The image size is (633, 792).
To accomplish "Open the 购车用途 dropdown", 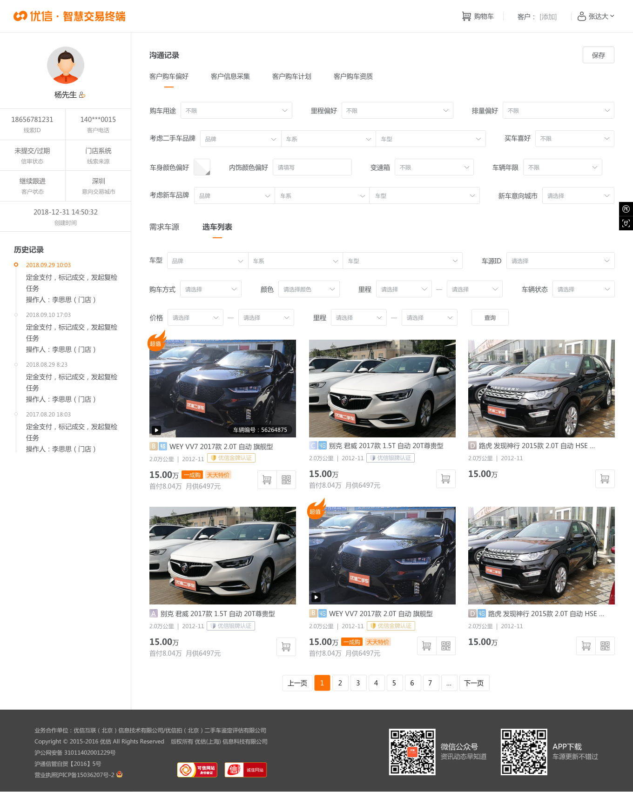I will point(236,111).
